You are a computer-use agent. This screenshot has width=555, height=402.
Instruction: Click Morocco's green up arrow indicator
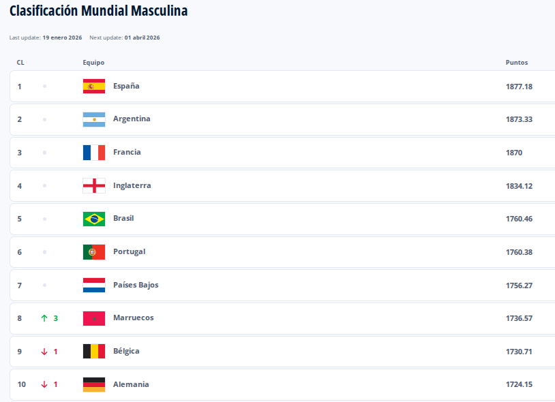click(44, 318)
